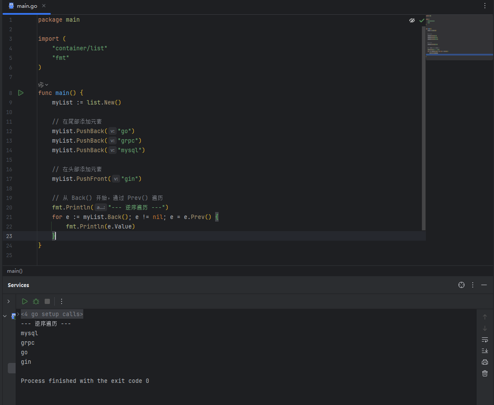
Task: Click the v: hint before "go"
Action: click(112, 131)
